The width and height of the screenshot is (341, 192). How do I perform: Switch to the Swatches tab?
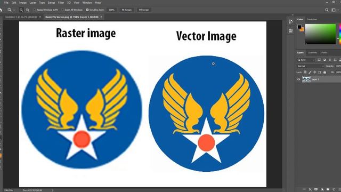click(x=312, y=19)
